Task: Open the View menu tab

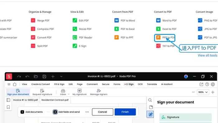Action: click(x=25, y=84)
